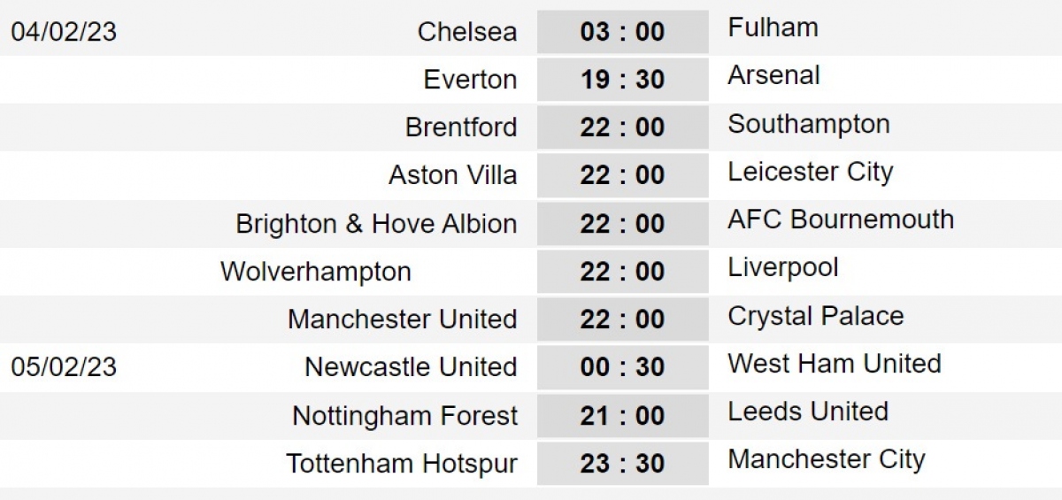Viewport: 1062px width, 500px height.
Task: Click Leicester City team name
Action: [811, 171]
